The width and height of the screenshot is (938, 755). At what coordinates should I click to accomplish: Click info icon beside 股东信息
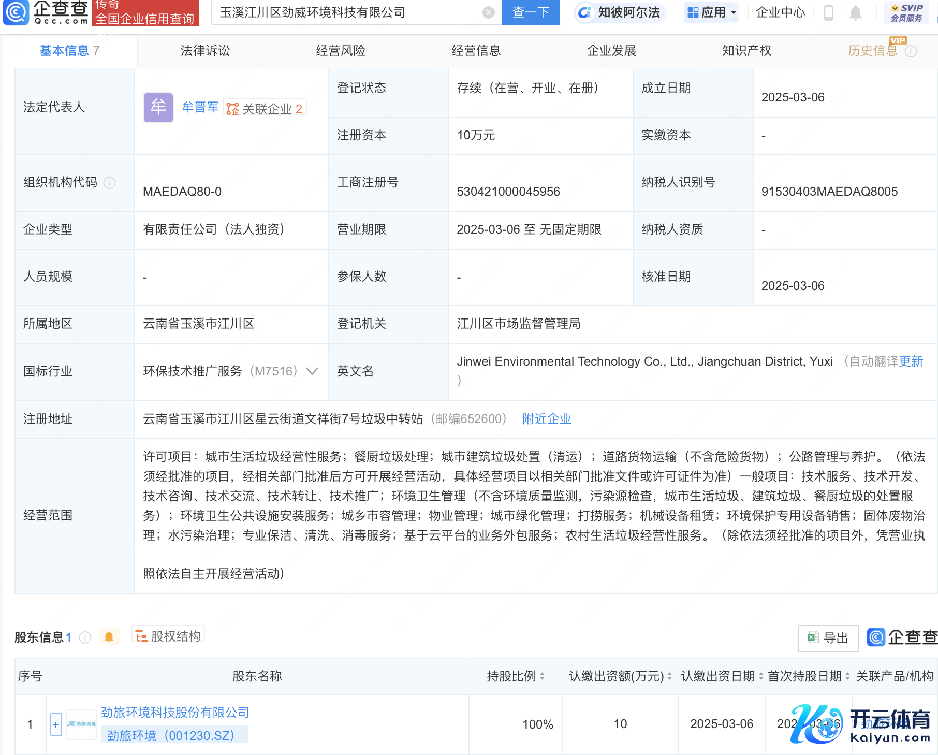pos(85,637)
